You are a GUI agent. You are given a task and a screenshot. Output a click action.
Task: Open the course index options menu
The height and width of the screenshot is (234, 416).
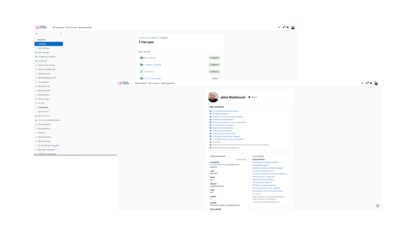tap(61, 34)
